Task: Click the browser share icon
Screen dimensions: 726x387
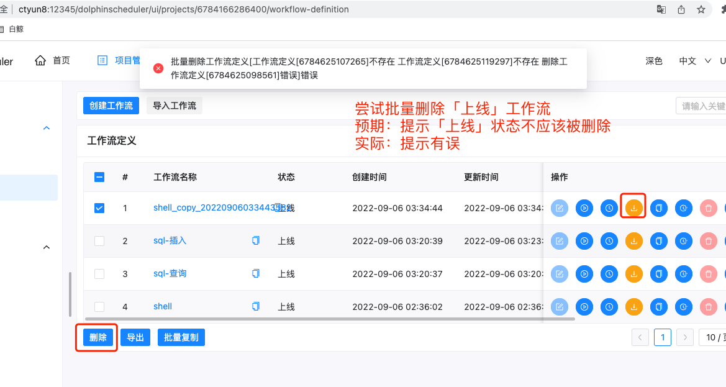Action: (681, 9)
